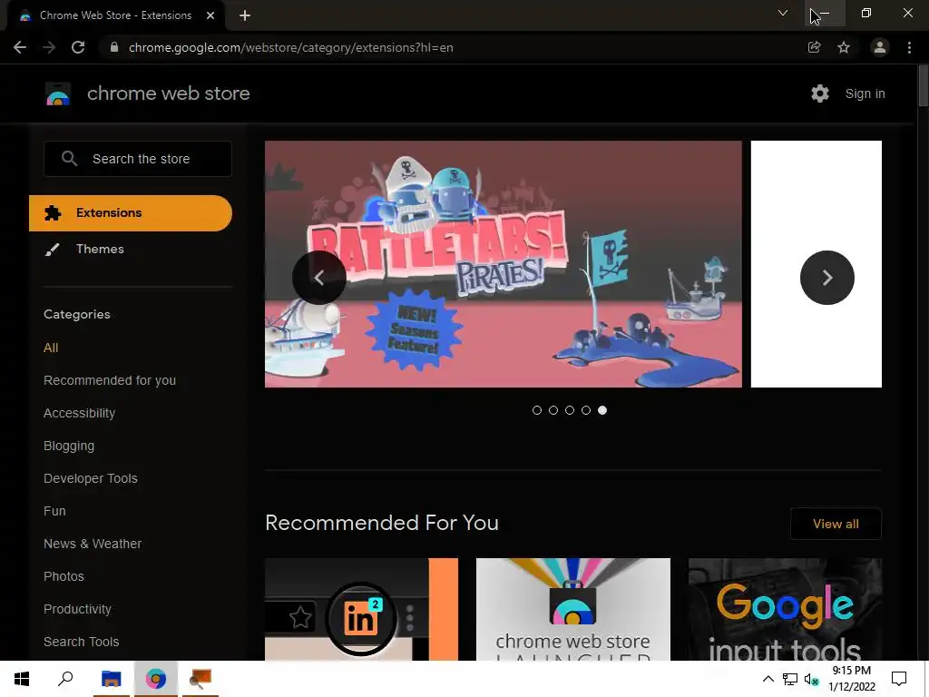Open the Productivity category
This screenshot has width=929, height=697.
pyautogui.click(x=78, y=609)
